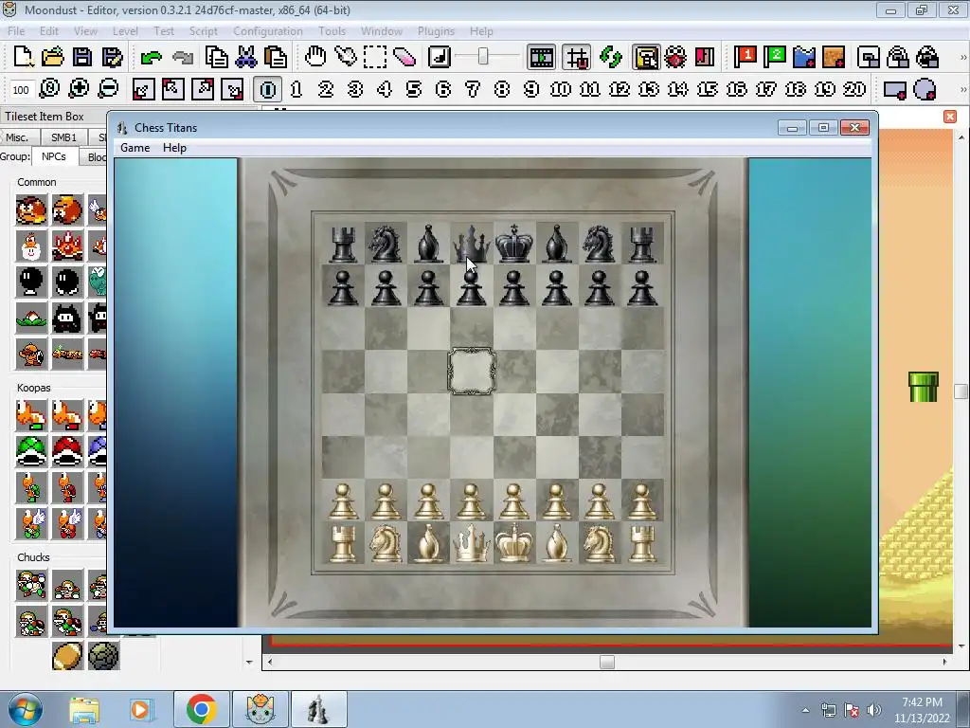Click the blue water zone icon
970x728 pixels.
coord(803,57)
